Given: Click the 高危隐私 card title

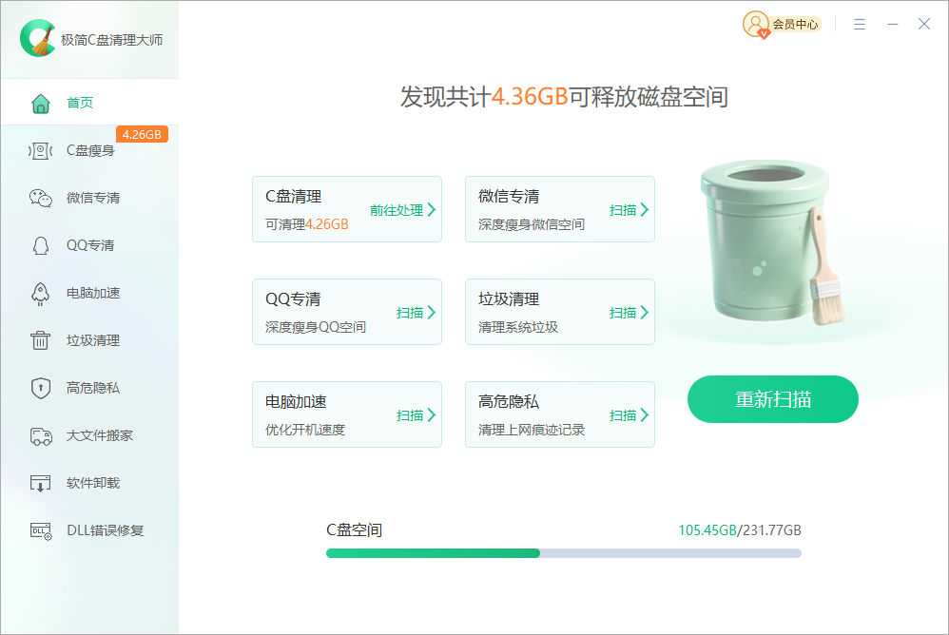Looking at the screenshot, I should 509,402.
